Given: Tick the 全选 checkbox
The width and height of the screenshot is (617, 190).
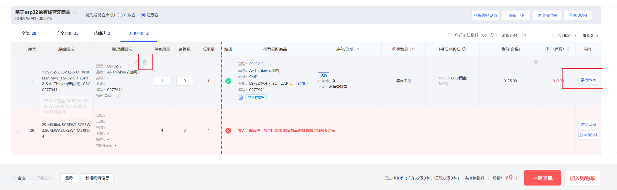Looking at the screenshot, I should (13, 178).
